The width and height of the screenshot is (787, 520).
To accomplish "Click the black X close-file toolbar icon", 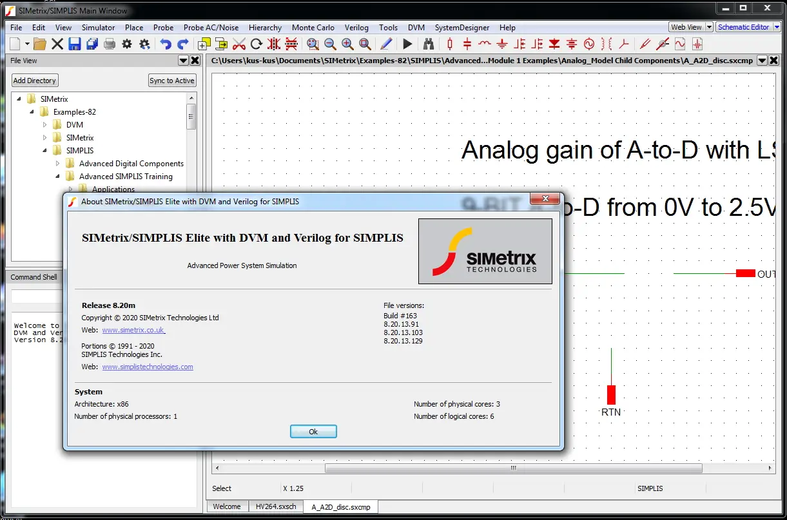I will 57,44.
